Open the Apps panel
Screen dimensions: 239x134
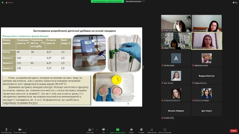pos(152,130)
